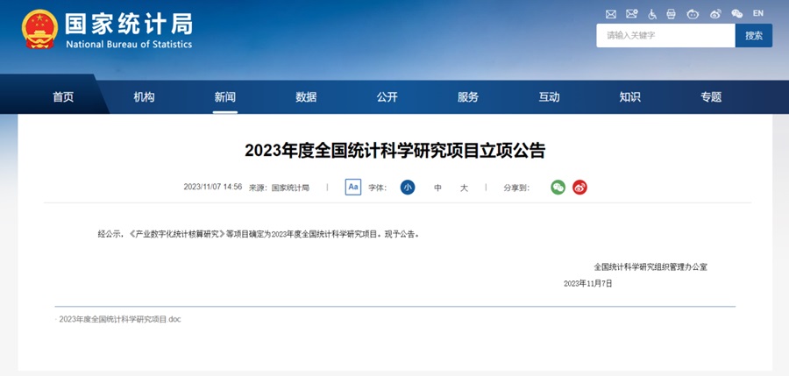789x376 pixels.
Task: Click the Weibo icon in the header
Action: point(715,14)
